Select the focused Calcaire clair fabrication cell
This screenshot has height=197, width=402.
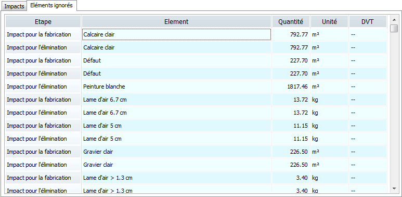point(176,34)
